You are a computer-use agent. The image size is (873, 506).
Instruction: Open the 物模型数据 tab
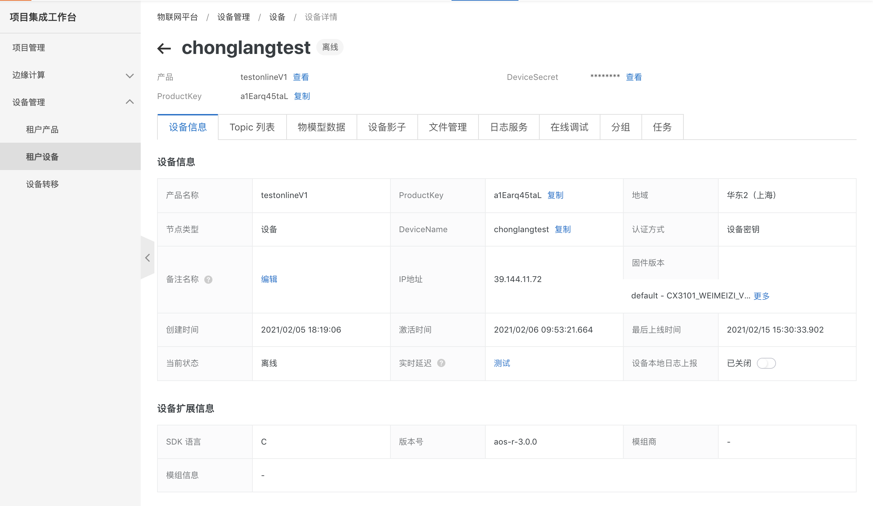(x=321, y=127)
